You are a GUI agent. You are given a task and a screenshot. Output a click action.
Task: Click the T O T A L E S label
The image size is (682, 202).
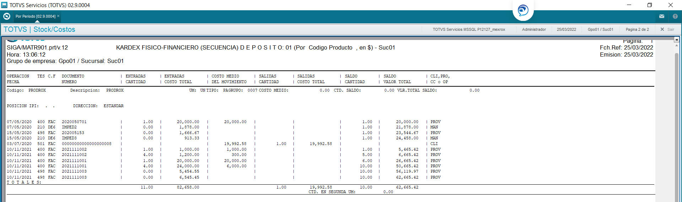[x=24, y=182]
